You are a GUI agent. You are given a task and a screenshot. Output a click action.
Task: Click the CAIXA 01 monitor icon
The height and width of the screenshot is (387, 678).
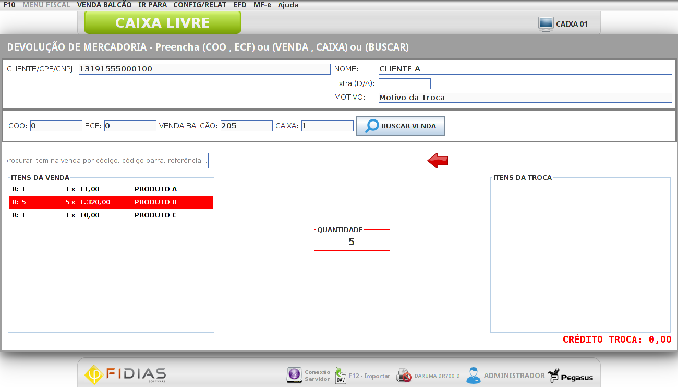pos(546,24)
